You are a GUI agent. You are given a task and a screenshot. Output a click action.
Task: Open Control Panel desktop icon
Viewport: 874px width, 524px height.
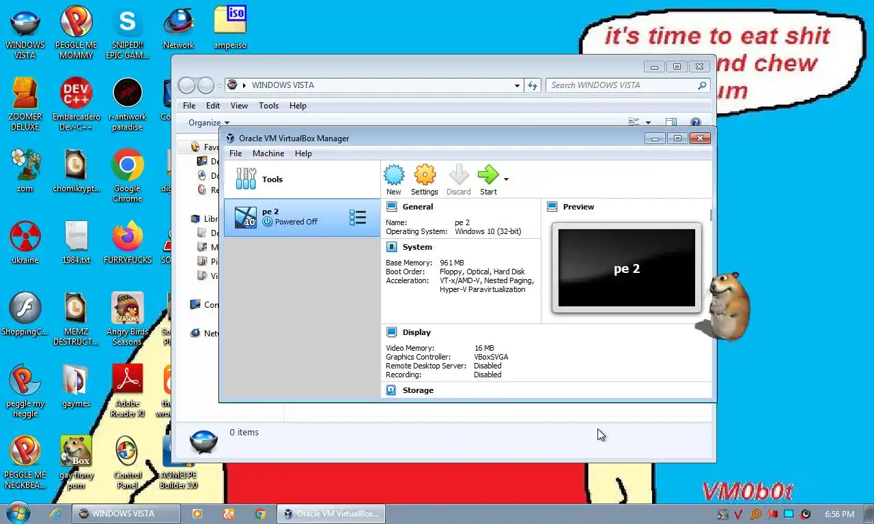(127, 463)
